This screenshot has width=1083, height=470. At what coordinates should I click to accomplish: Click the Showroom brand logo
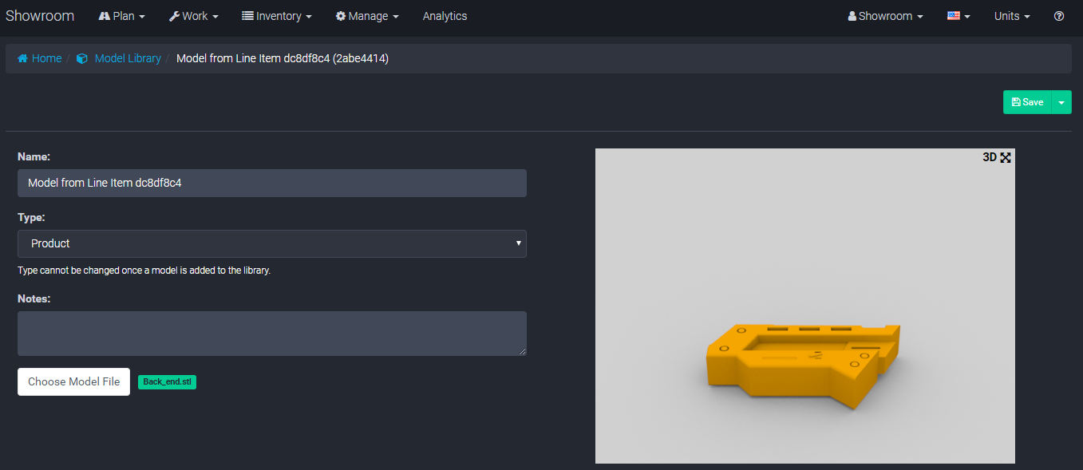(x=40, y=16)
